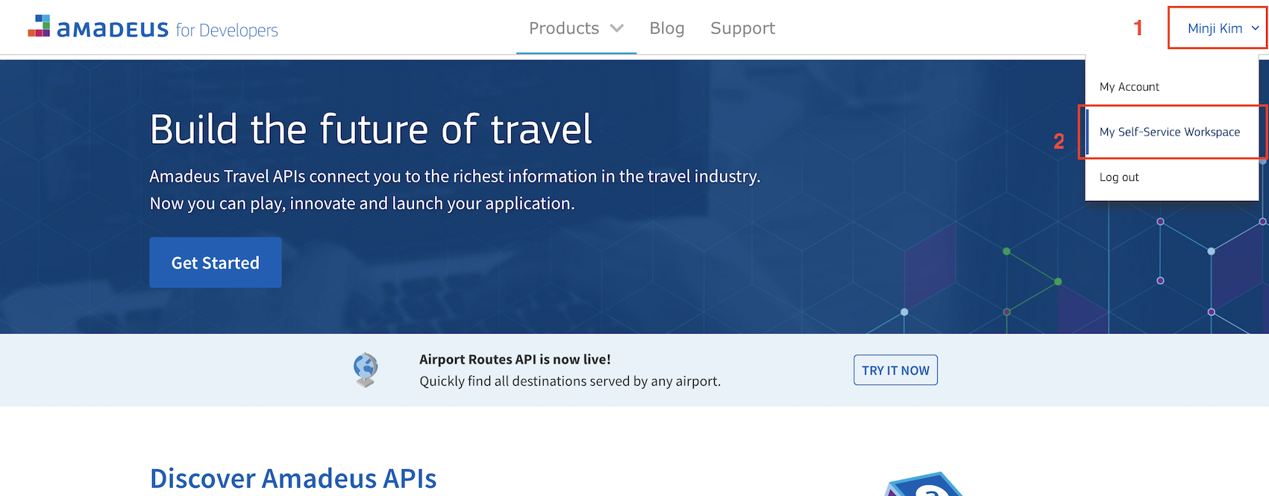Select My Account from the dropdown
This screenshot has height=496, width=1269.
1129,87
